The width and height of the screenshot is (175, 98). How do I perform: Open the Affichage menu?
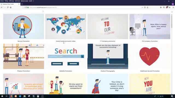coord(11,1)
